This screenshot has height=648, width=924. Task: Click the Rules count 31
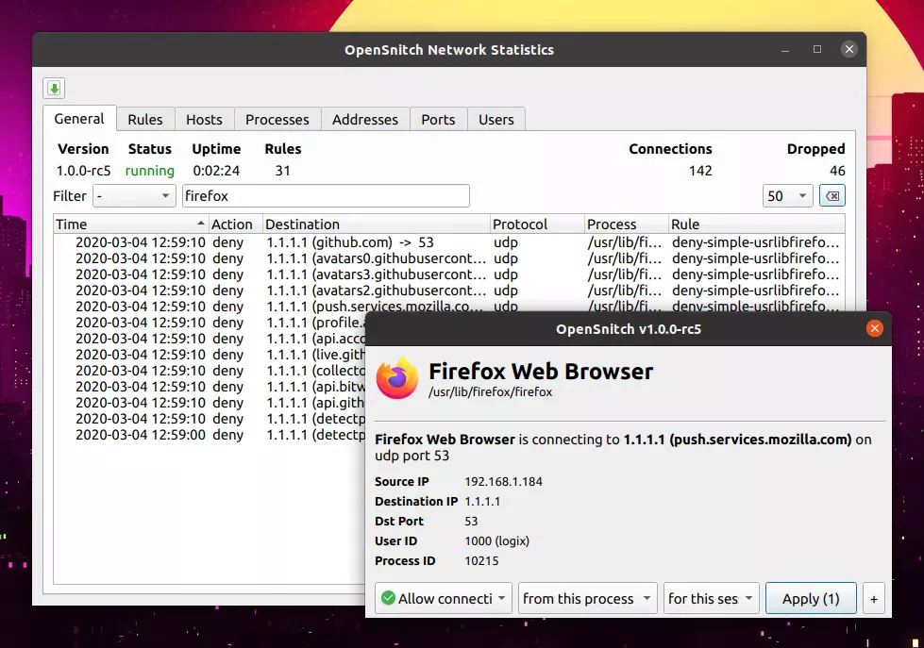(x=283, y=171)
